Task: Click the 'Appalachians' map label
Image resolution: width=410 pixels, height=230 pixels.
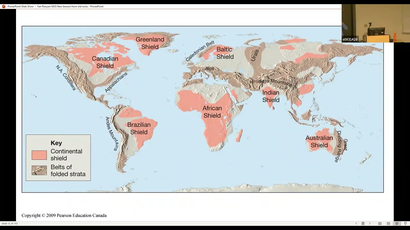Action: click(x=116, y=82)
